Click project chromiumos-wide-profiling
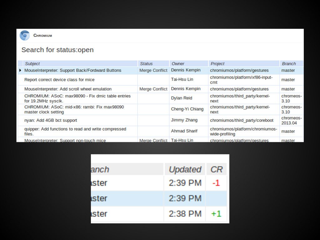Image resolution: width=320 pixels, height=240 pixels. [x=243, y=132]
